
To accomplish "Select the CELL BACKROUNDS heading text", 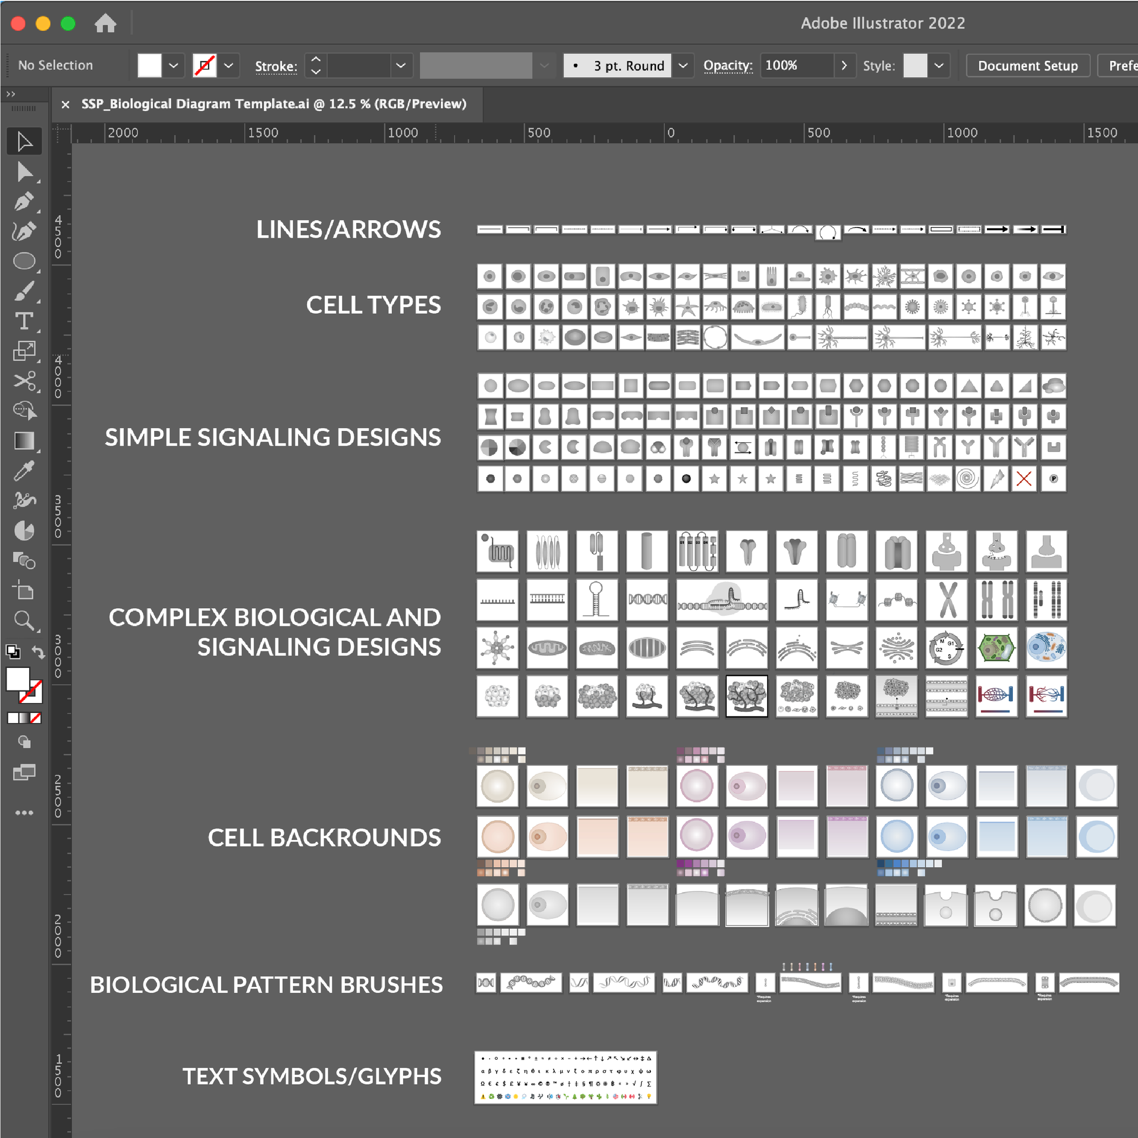I will [x=324, y=837].
